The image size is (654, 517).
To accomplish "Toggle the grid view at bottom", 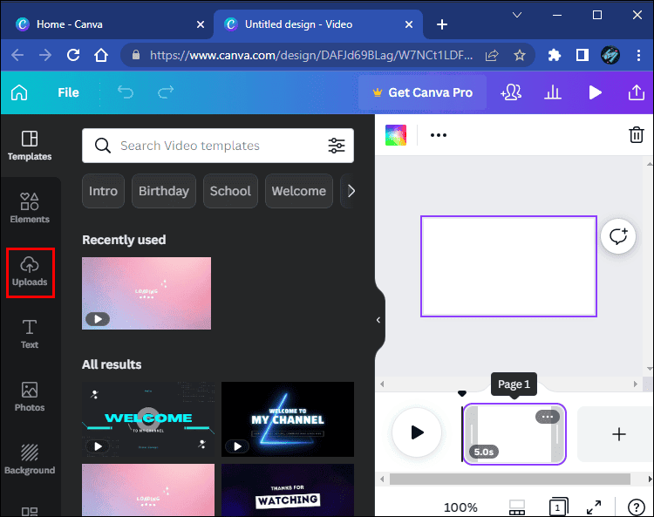I will pos(515,507).
